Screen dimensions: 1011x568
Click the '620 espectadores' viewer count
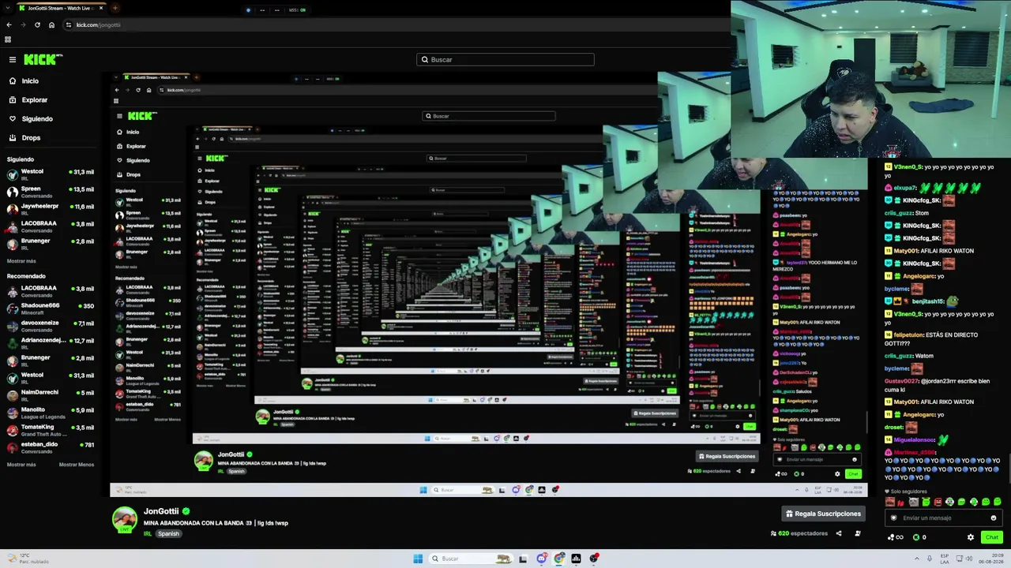pos(799,533)
